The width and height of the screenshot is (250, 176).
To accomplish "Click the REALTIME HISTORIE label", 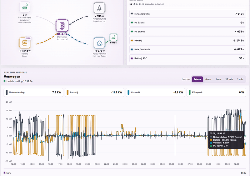I will (x=15, y=73).
